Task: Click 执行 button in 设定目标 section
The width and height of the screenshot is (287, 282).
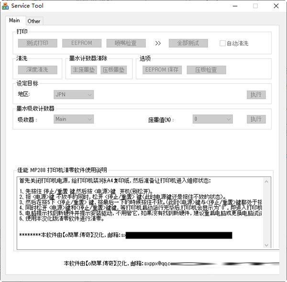Action: [256, 94]
